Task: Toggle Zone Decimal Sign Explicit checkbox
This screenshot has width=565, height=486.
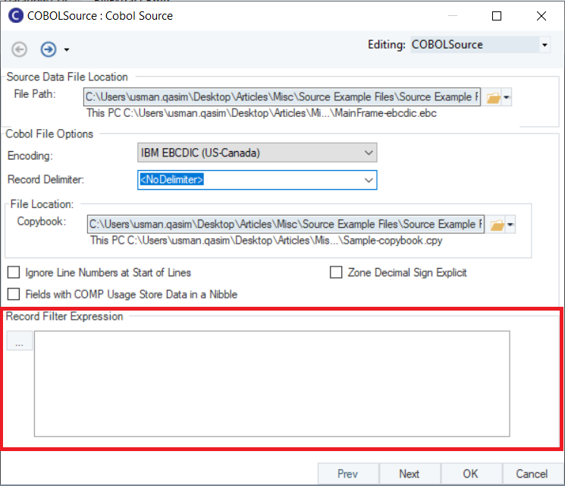Action: [336, 273]
